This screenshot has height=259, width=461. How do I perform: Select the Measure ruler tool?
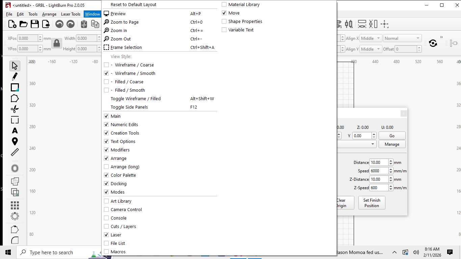tap(15, 152)
